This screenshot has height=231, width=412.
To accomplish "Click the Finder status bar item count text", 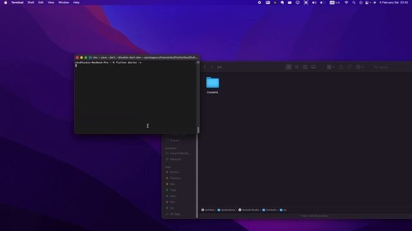I will pos(314,216).
